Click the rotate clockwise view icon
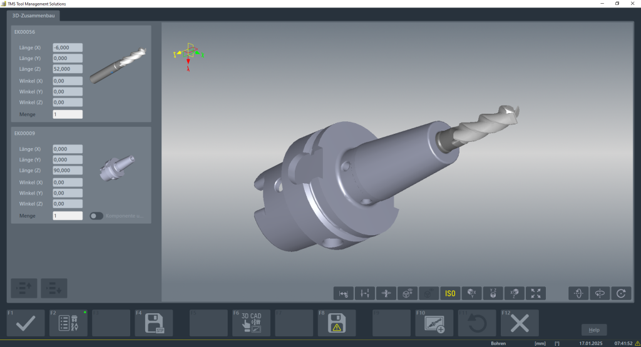 (620, 293)
